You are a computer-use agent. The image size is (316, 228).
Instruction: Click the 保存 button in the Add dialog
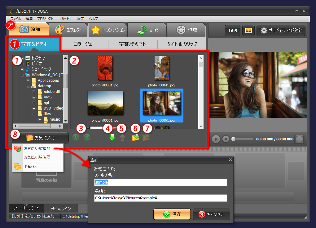pyautogui.click(x=172, y=214)
